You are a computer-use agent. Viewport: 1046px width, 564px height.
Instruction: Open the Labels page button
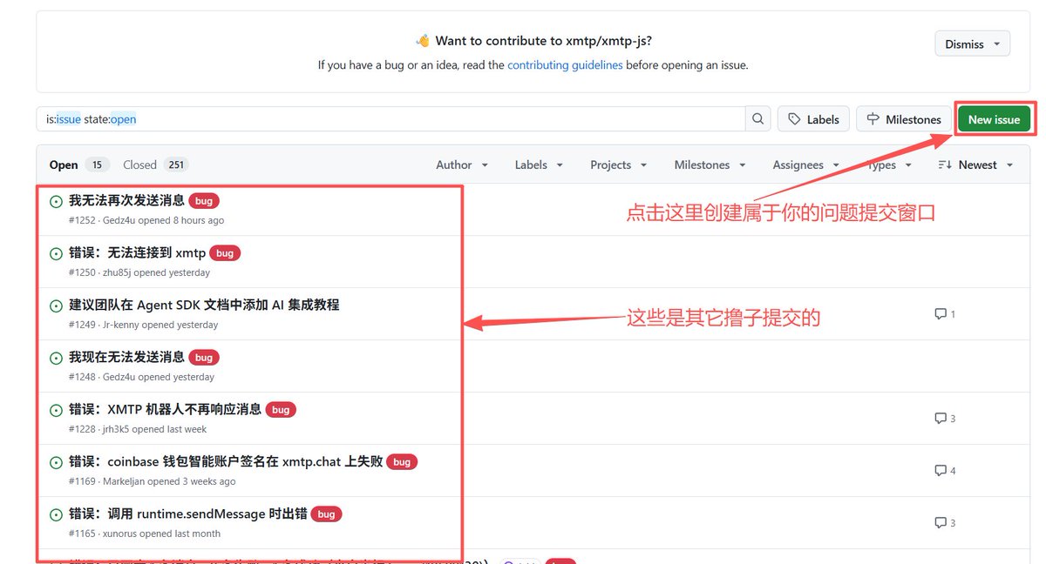pos(813,119)
